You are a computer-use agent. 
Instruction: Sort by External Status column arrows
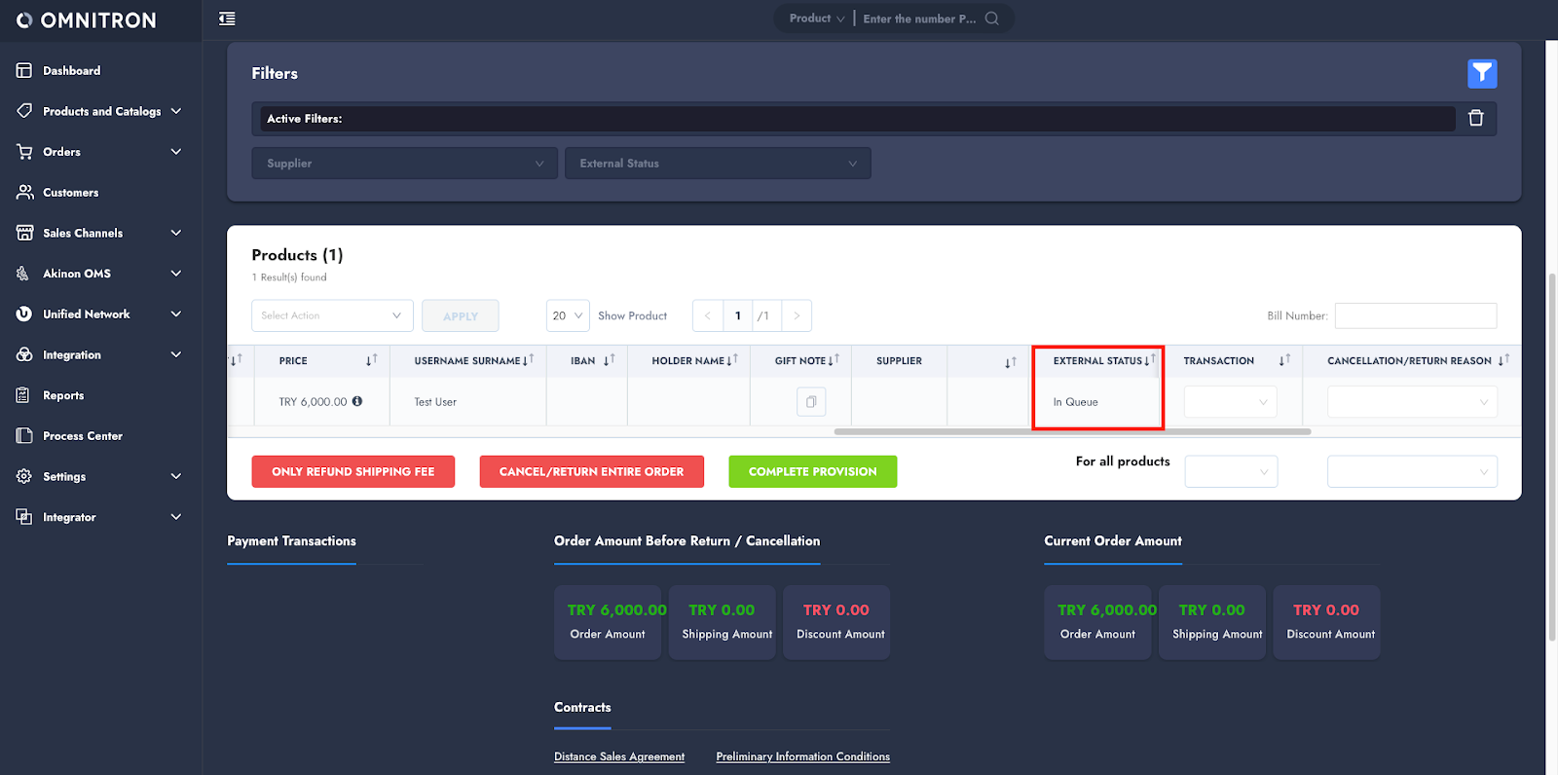tap(1150, 360)
